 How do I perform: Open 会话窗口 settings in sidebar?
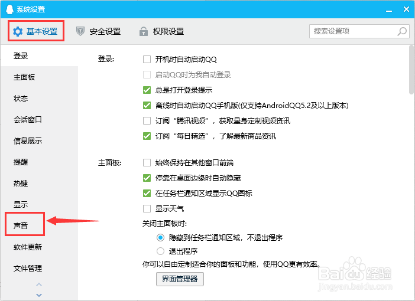click(x=39, y=119)
